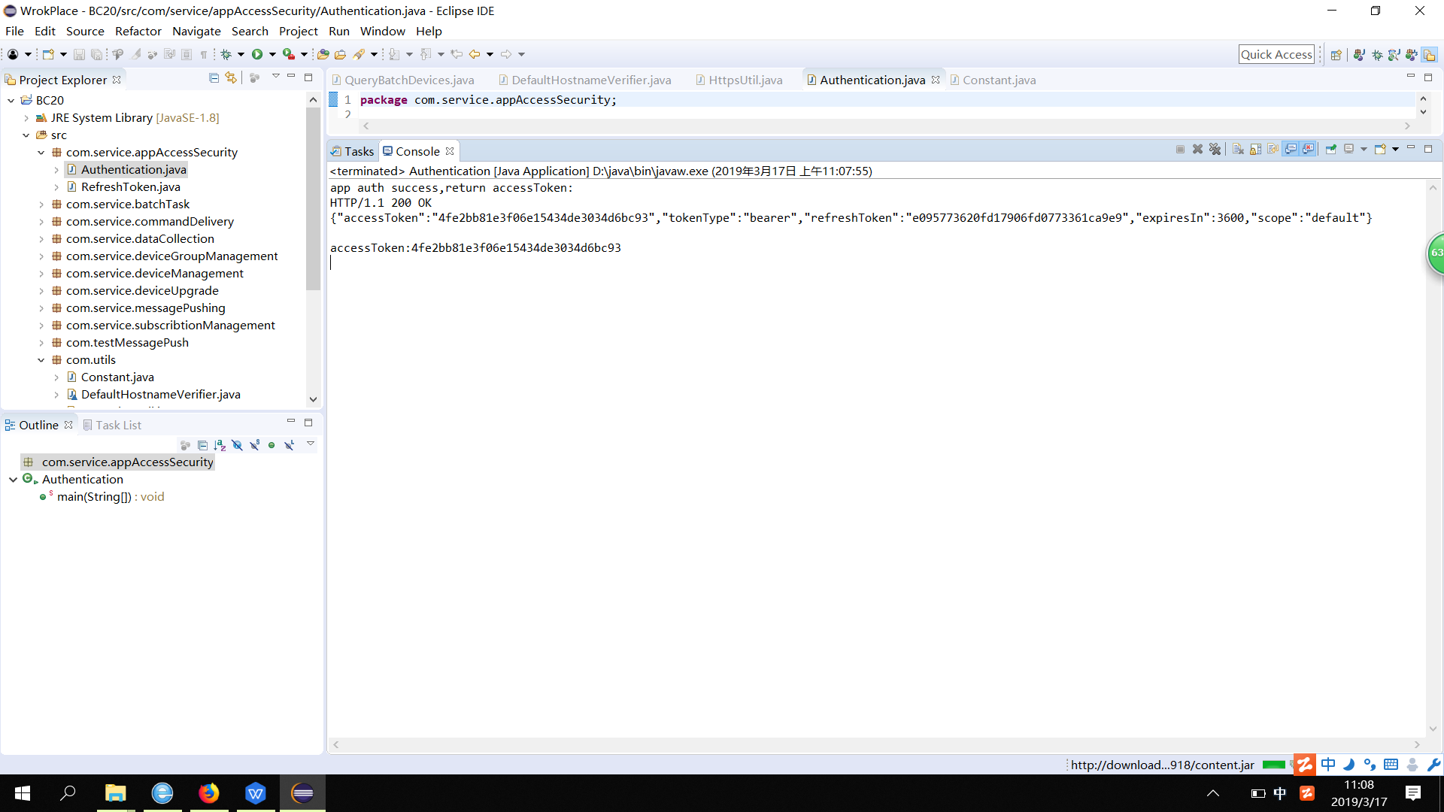Click the Clear Console icon
The width and height of the screenshot is (1444, 812).
pos(1238,150)
